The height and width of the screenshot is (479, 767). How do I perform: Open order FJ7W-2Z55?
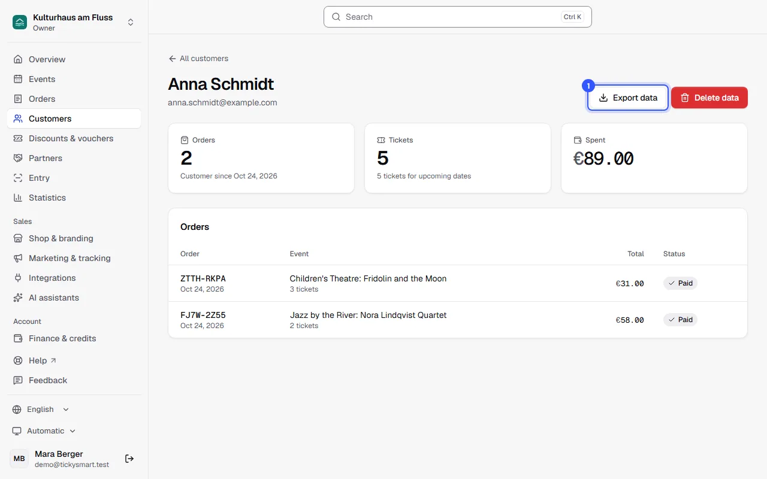click(203, 315)
